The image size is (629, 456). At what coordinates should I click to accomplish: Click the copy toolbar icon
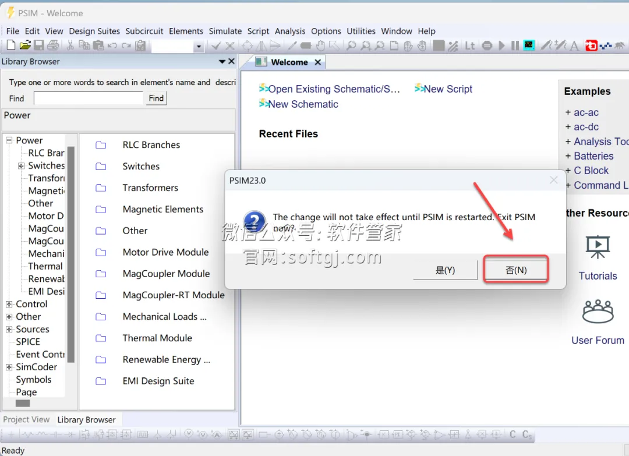coord(84,45)
